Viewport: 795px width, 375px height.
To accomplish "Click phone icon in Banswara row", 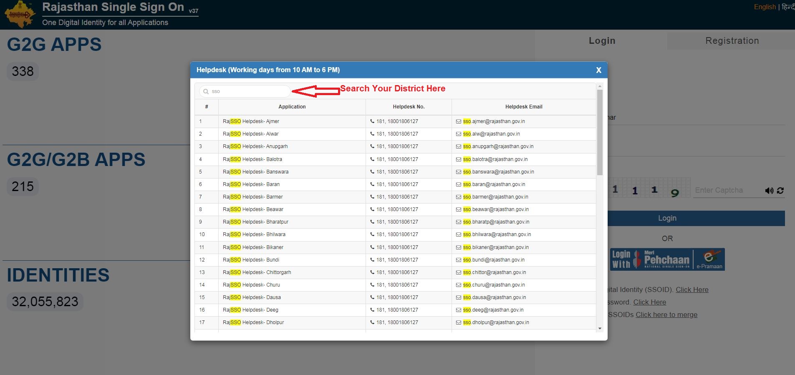I will click(372, 172).
